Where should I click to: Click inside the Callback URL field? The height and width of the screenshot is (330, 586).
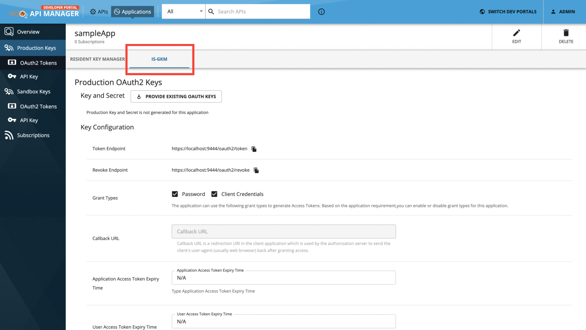(283, 231)
